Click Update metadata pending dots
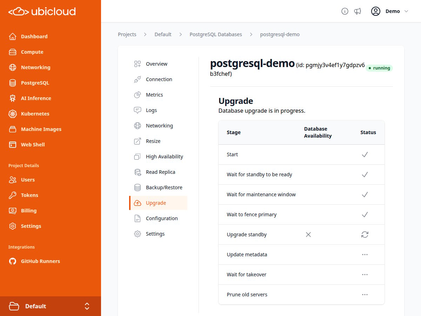The height and width of the screenshot is (316, 421). click(x=365, y=255)
